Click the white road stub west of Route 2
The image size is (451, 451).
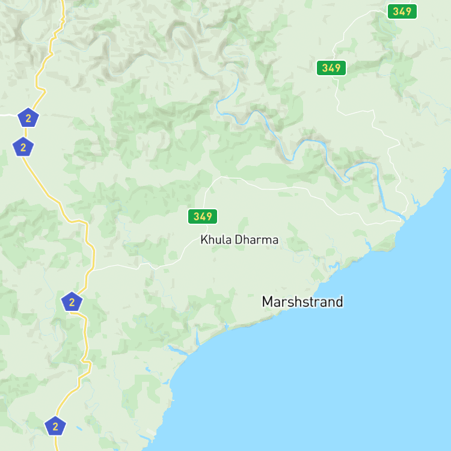pos(8,115)
